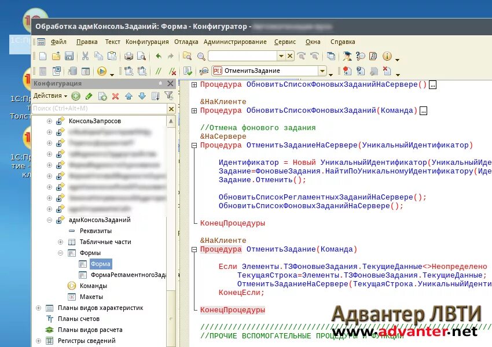Toggle breakpoint with the red dot icon
The width and height of the screenshot is (492, 347).
coord(347,71)
